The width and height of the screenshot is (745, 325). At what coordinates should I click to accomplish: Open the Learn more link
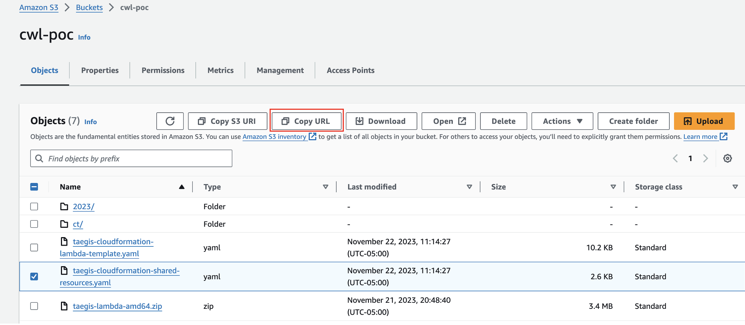[x=700, y=137]
